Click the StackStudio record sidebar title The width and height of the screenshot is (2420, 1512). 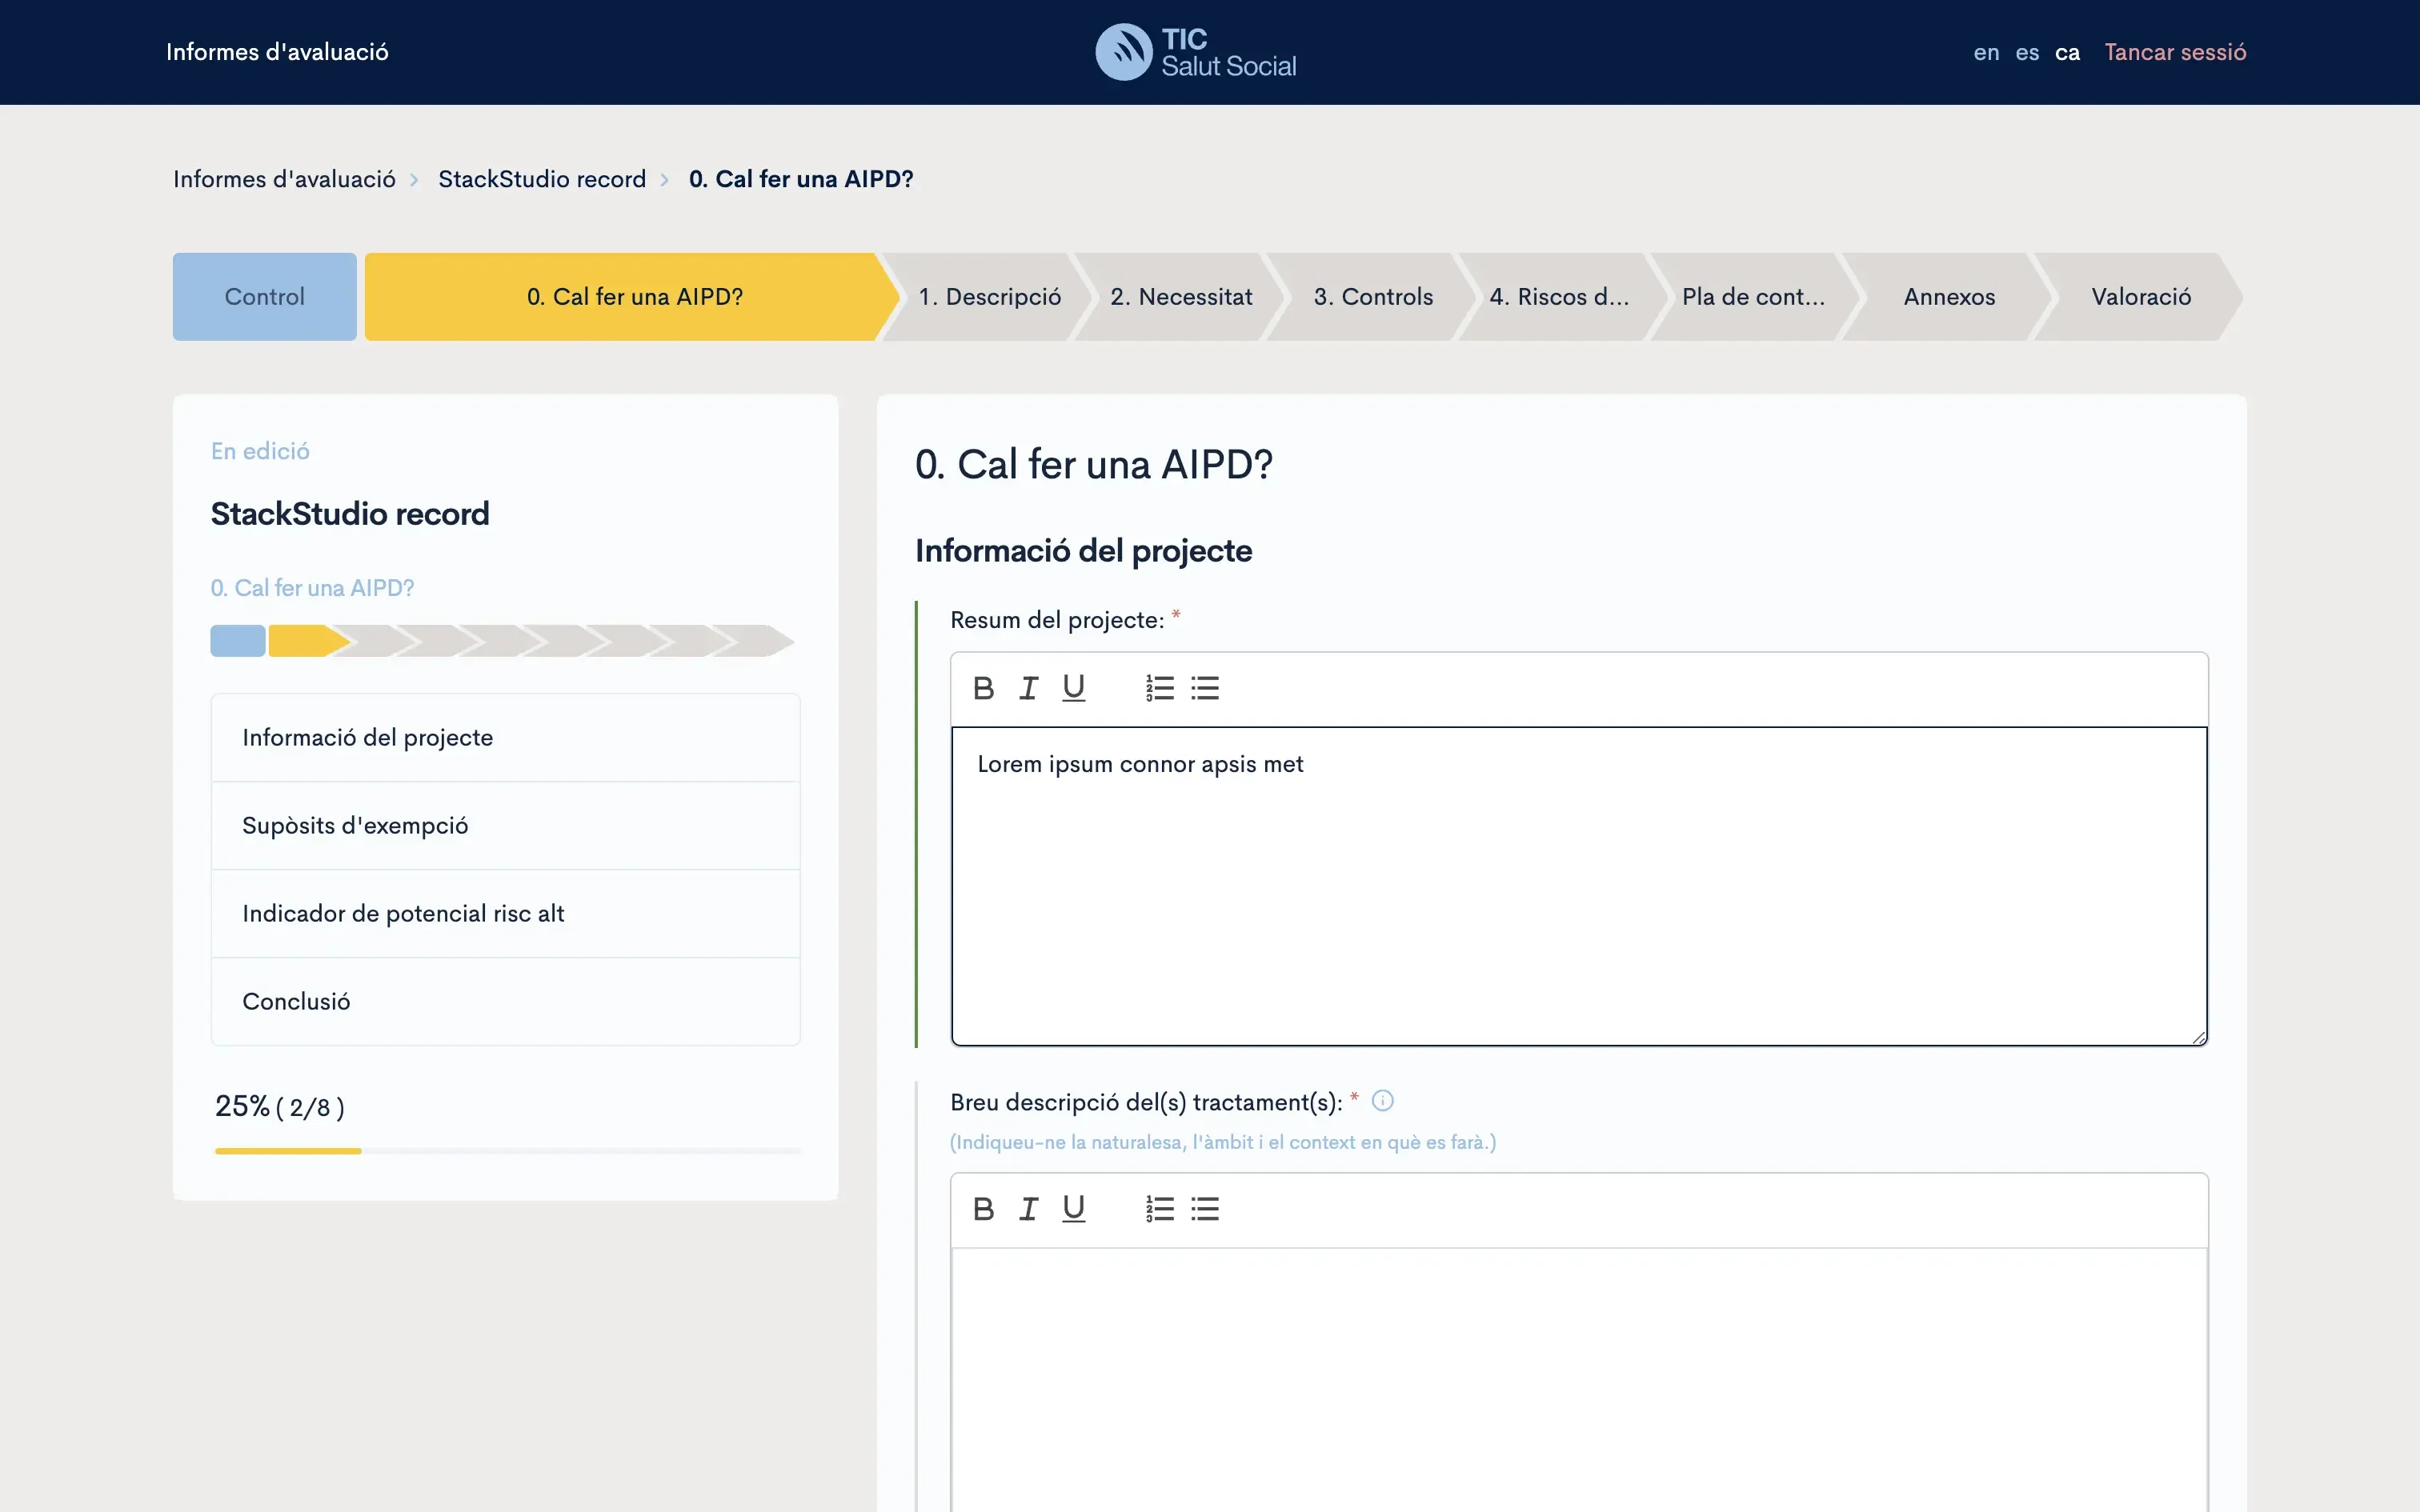tap(350, 514)
